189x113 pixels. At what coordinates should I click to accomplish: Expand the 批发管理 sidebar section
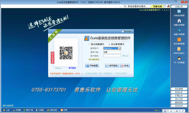[x=179, y=89]
